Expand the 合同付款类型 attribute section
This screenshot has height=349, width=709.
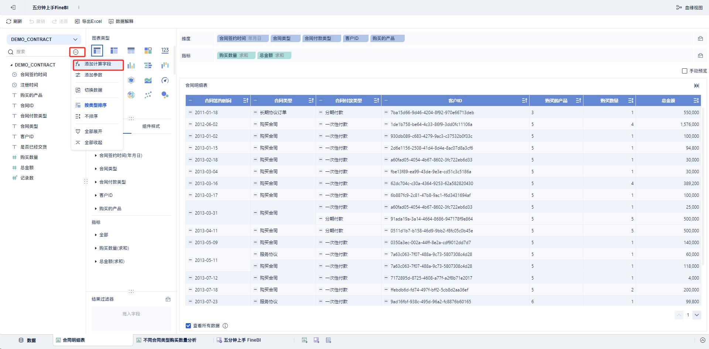[x=96, y=182]
